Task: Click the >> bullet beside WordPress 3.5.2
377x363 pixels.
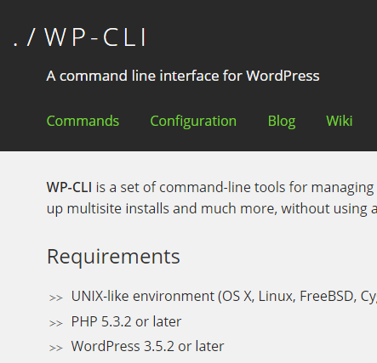Action: tap(56, 348)
